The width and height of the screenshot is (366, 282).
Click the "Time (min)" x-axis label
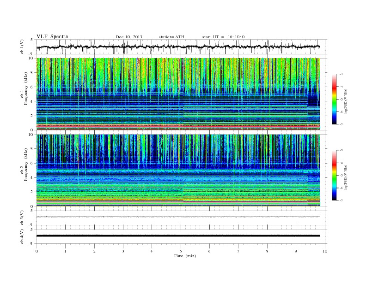click(x=185, y=256)
